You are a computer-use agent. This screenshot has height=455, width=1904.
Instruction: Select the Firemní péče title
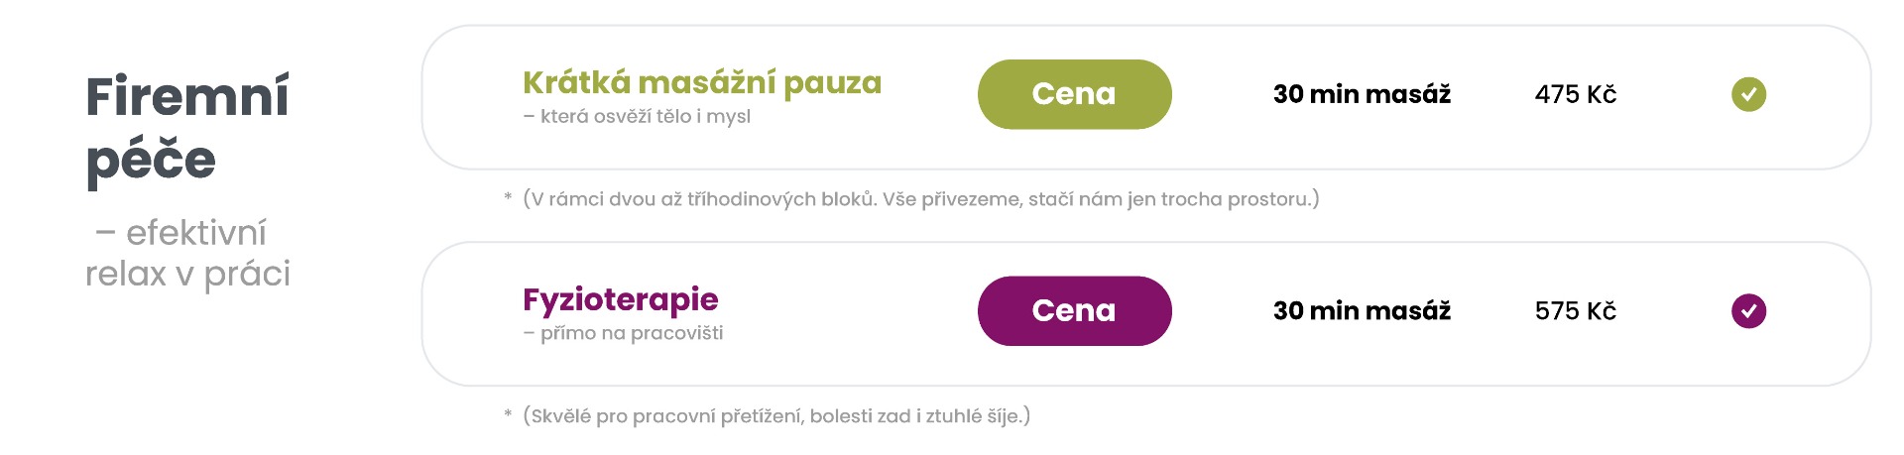click(187, 129)
